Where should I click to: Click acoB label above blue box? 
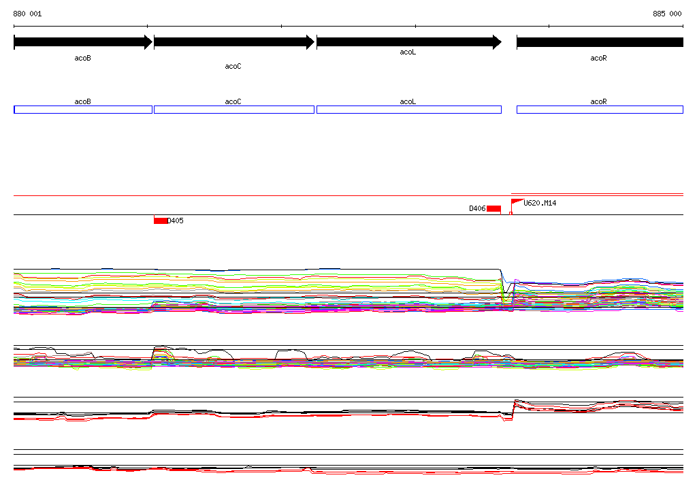[x=82, y=102]
